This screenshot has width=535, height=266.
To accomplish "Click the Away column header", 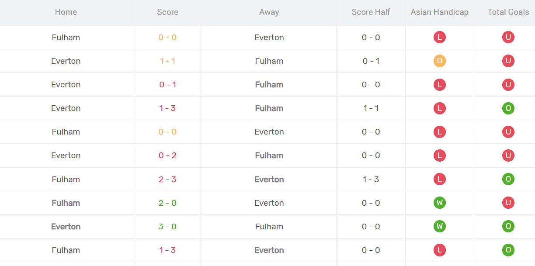I will (269, 12).
